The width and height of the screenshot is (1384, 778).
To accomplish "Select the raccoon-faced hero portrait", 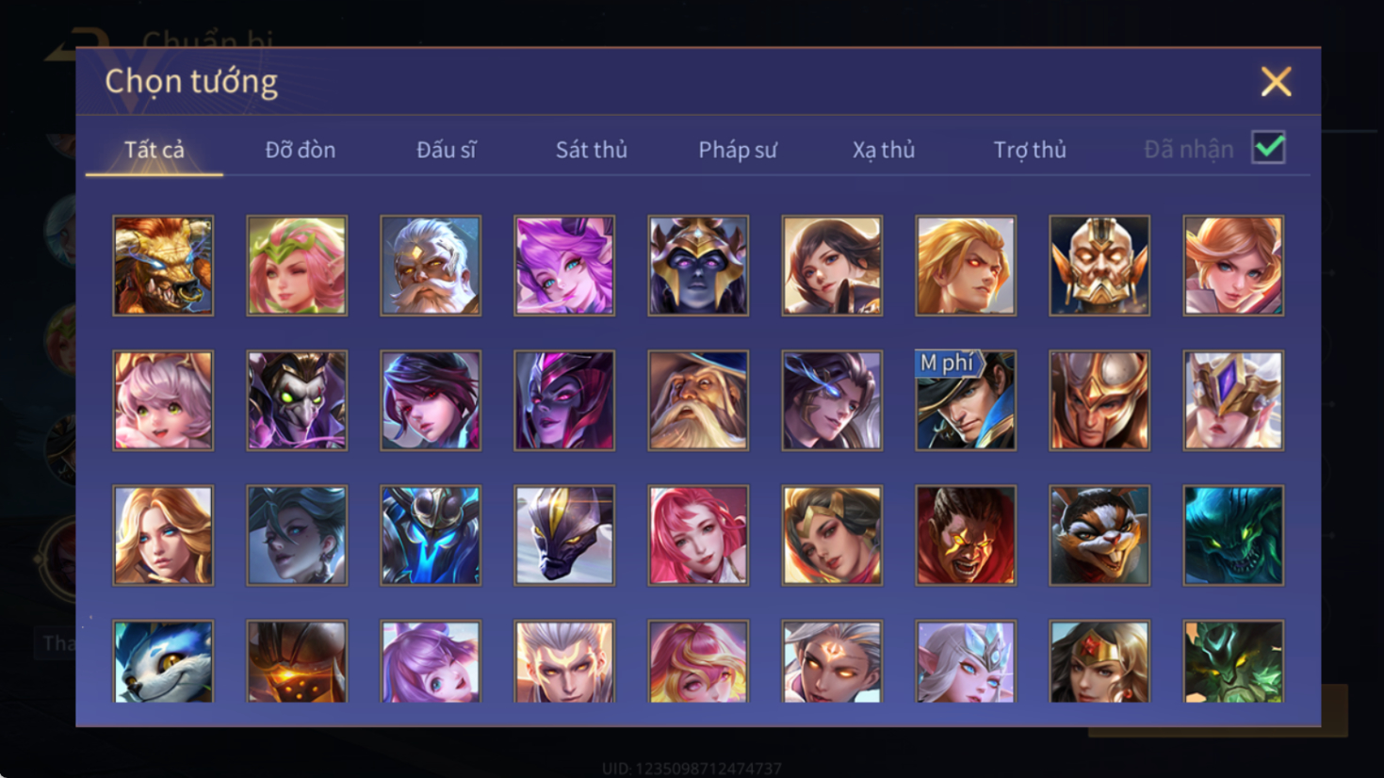I will 1099,535.
